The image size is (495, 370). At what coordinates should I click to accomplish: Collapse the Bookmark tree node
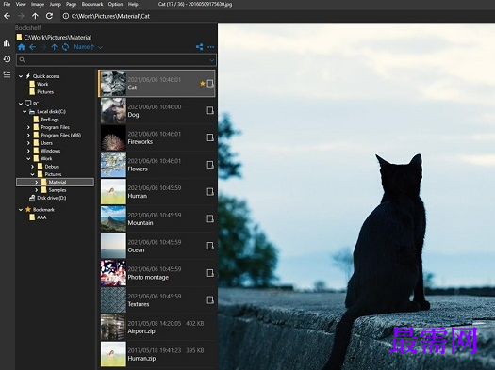21,210
